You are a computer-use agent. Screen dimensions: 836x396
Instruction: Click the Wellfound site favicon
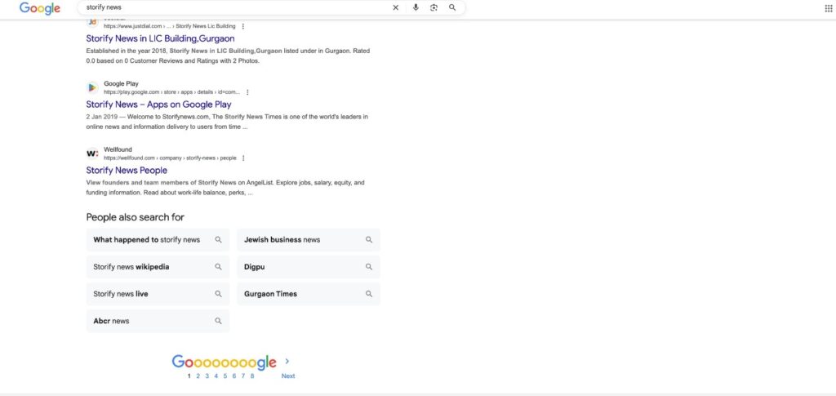click(x=92, y=154)
